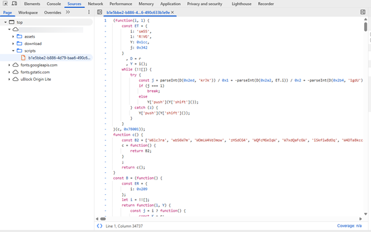
Task: Click the horizontal scrollbar thumb in editor
Action: [103, 218]
